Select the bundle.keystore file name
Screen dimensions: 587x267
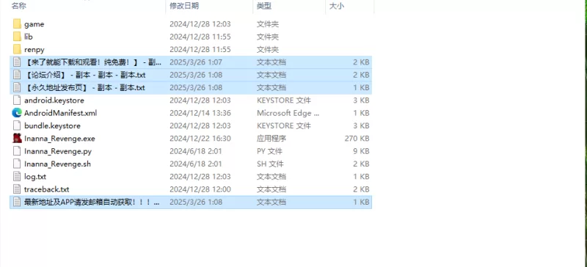(x=52, y=126)
